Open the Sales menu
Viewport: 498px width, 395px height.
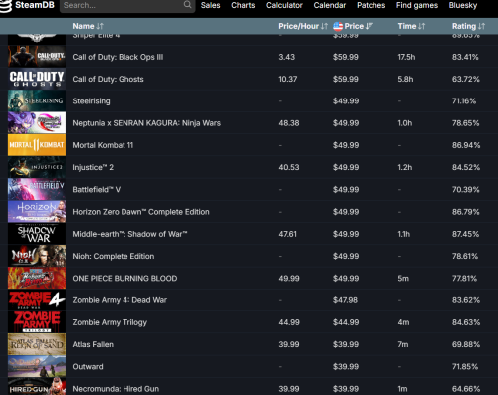210,5
